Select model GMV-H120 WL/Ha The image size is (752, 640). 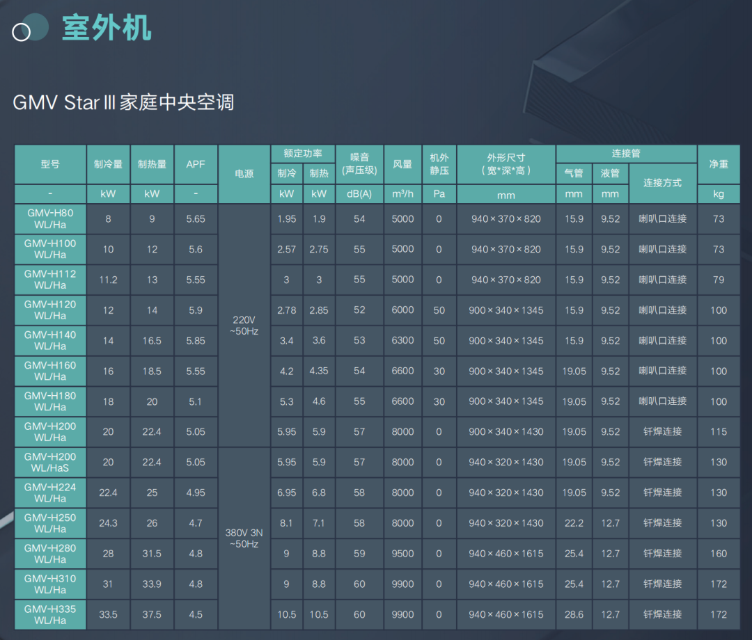click(x=50, y=310)
